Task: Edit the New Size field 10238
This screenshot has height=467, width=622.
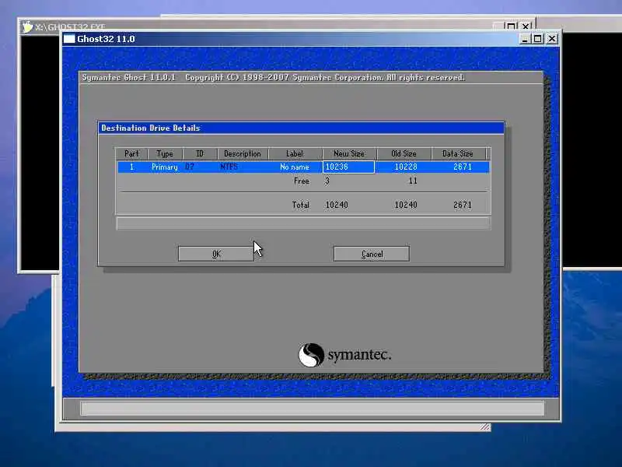Action: [x=348, y=167]
